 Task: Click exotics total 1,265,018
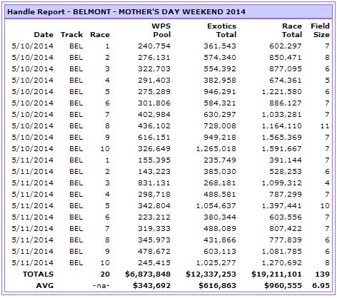pyautogui.click(x=216, y=149)
